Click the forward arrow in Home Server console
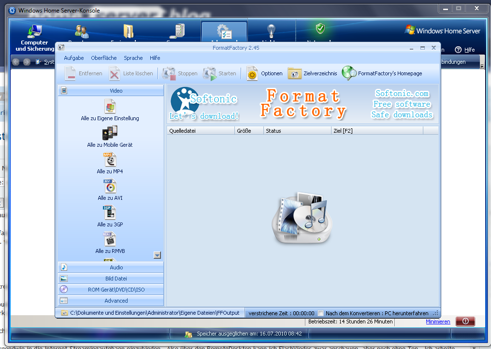The width and height of the screenshot is (491, 349). pyautogui.click(x=27, y=62)
